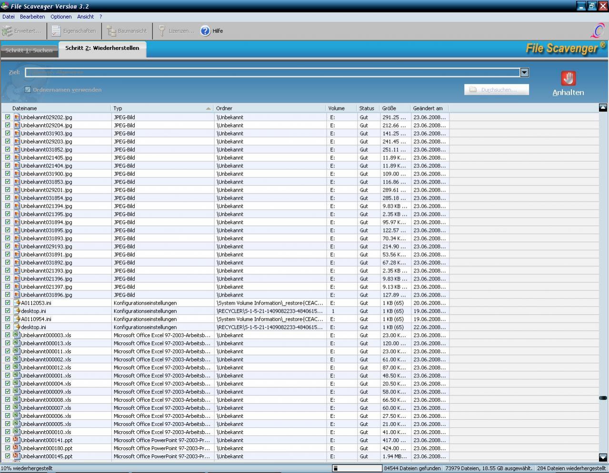Click the PowerPoint icon of Unbekannt000141.ppt
The width and height of the screenshot is (609, 473).
(x=17, y=440)
